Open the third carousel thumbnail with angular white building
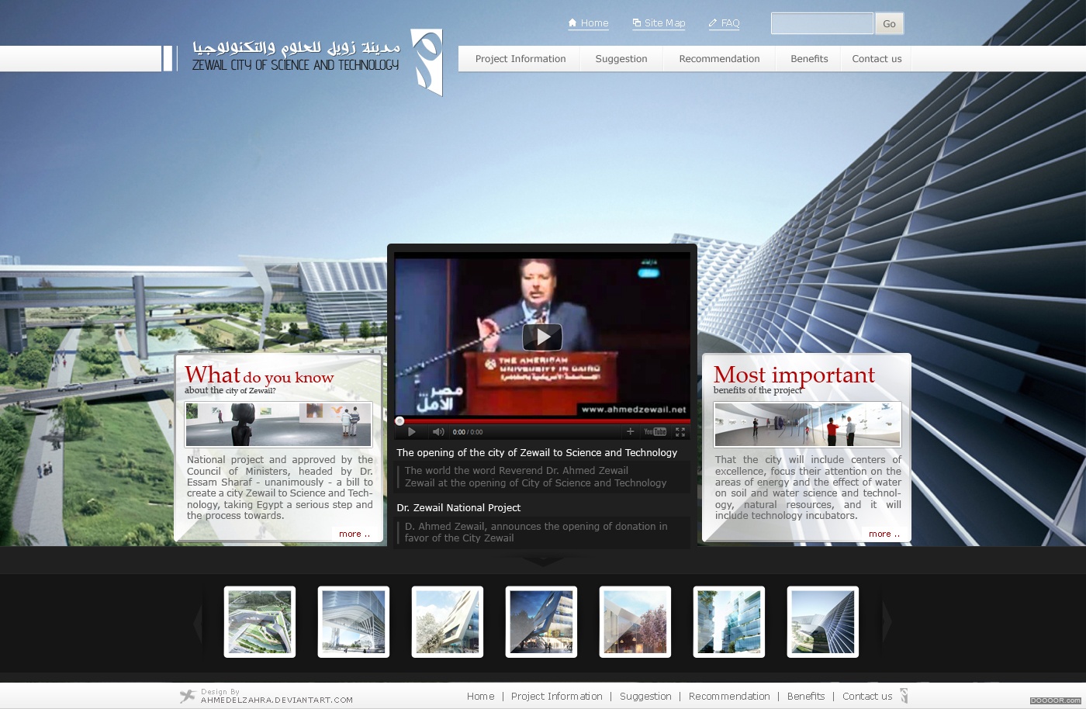1086x709 pixels. click(x=448, y=622)
